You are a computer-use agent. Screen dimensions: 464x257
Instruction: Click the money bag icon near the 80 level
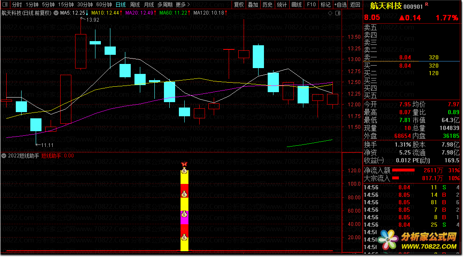point(184,194)
